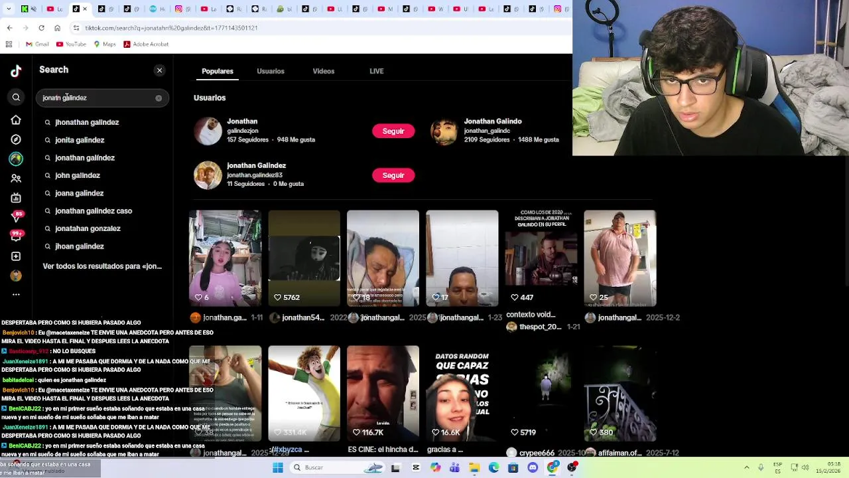This screenshot has width=849, height=478.
Task: Open the Friends icon in sidebar
Action: [16, 178]
